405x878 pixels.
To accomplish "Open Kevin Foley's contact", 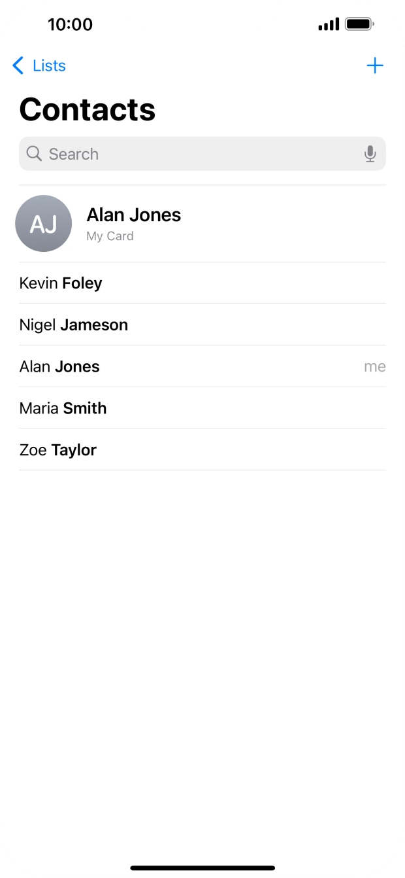I will [x=61, y=283].
